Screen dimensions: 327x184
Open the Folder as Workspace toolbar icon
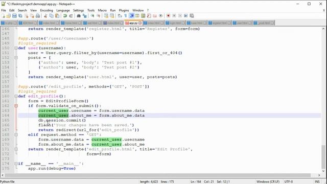(x=155, y=16)
